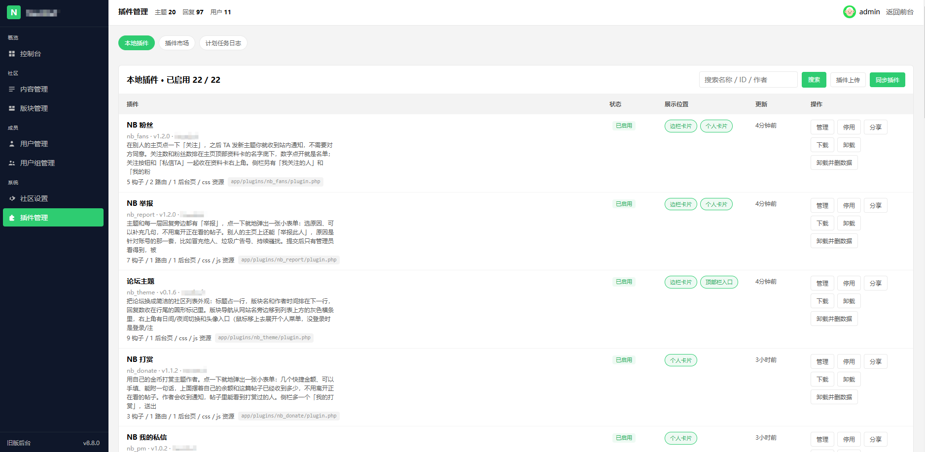925x452 pixels.
Task: Focus the 搜索名称 / ID / 作者 search field
Action: [748, 80]
